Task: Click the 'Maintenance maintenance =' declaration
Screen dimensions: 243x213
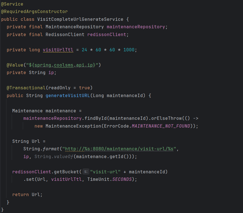Action: (x=47, y=111)
